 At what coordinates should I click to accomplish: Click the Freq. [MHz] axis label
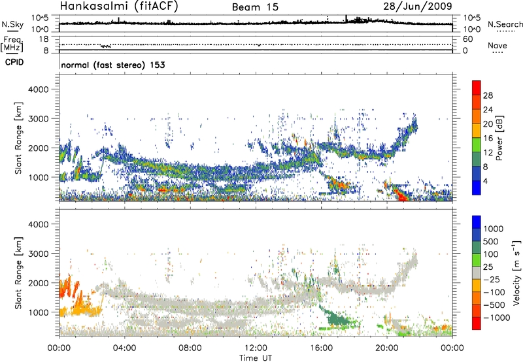click(x=12, y=44)
